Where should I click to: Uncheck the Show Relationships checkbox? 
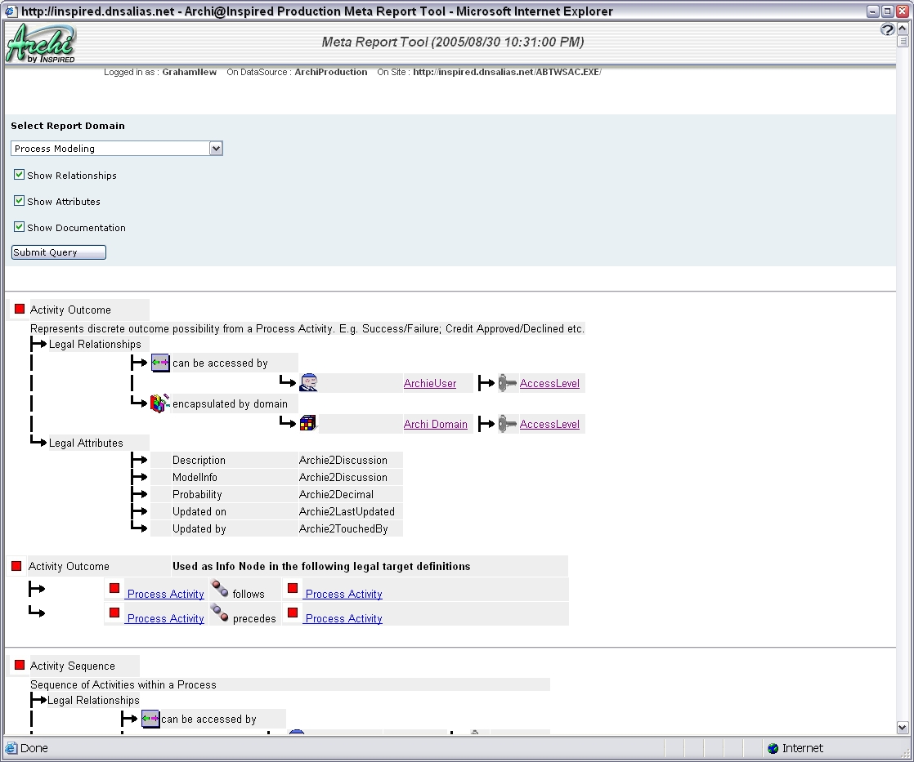[20, 175]
